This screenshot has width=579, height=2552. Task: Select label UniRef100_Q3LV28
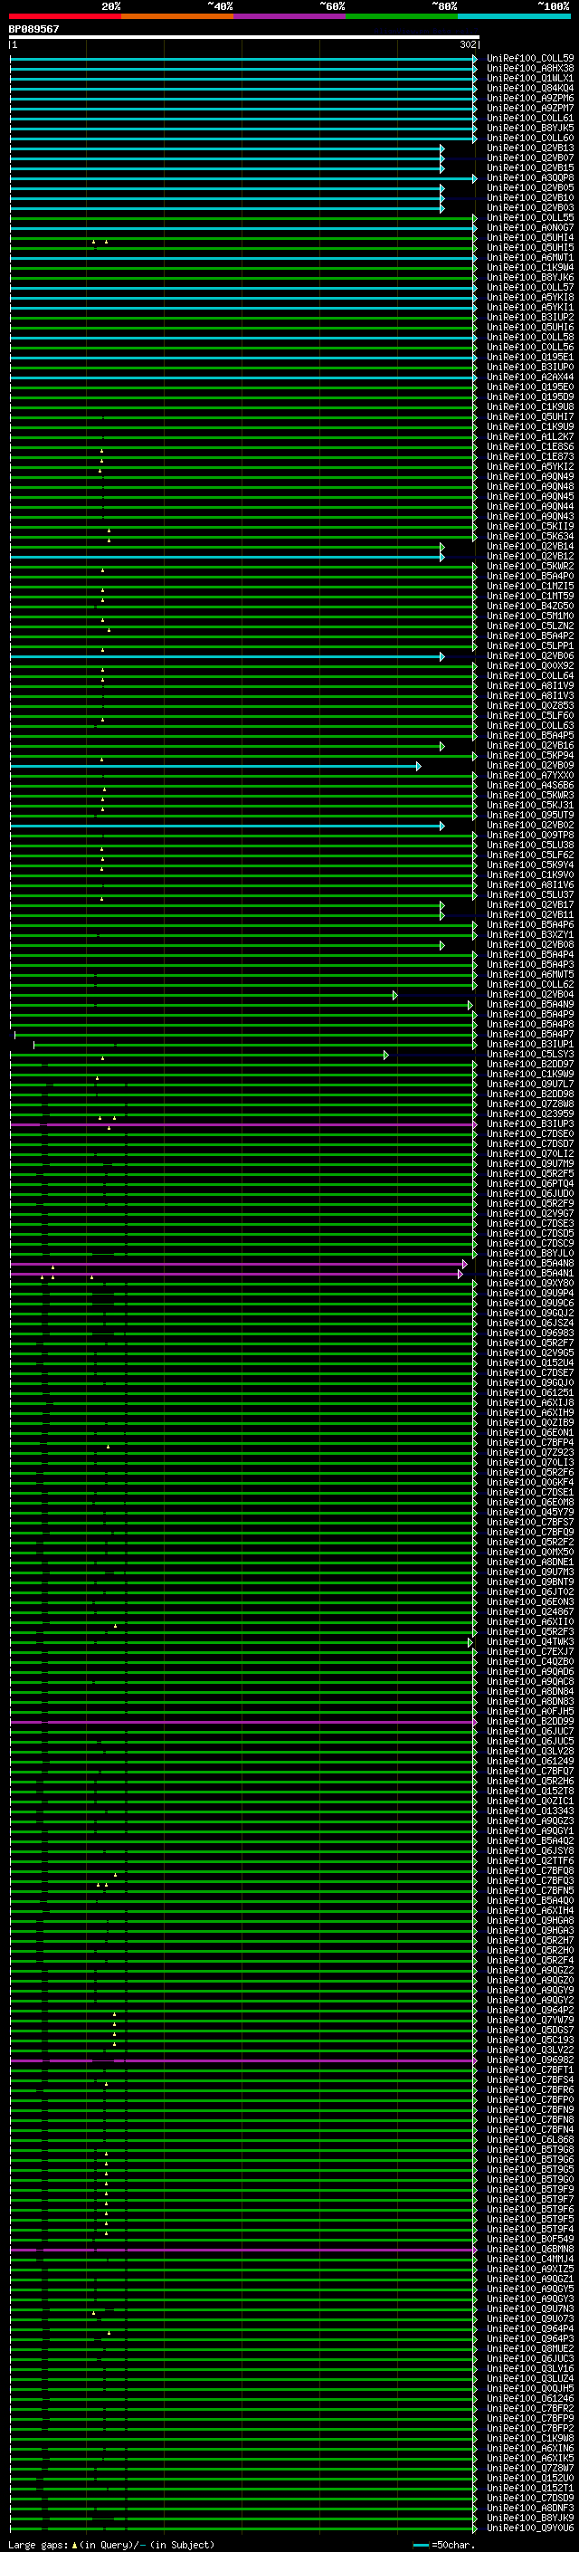pos(529,1752)
